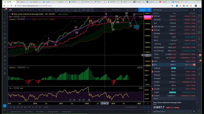Lock all drawing tools
The image size is (204, 114).
coord(5,64)
